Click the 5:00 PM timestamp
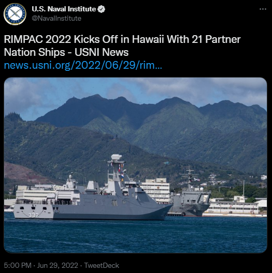Screen dimensions: 272x273 pos(18,266)
